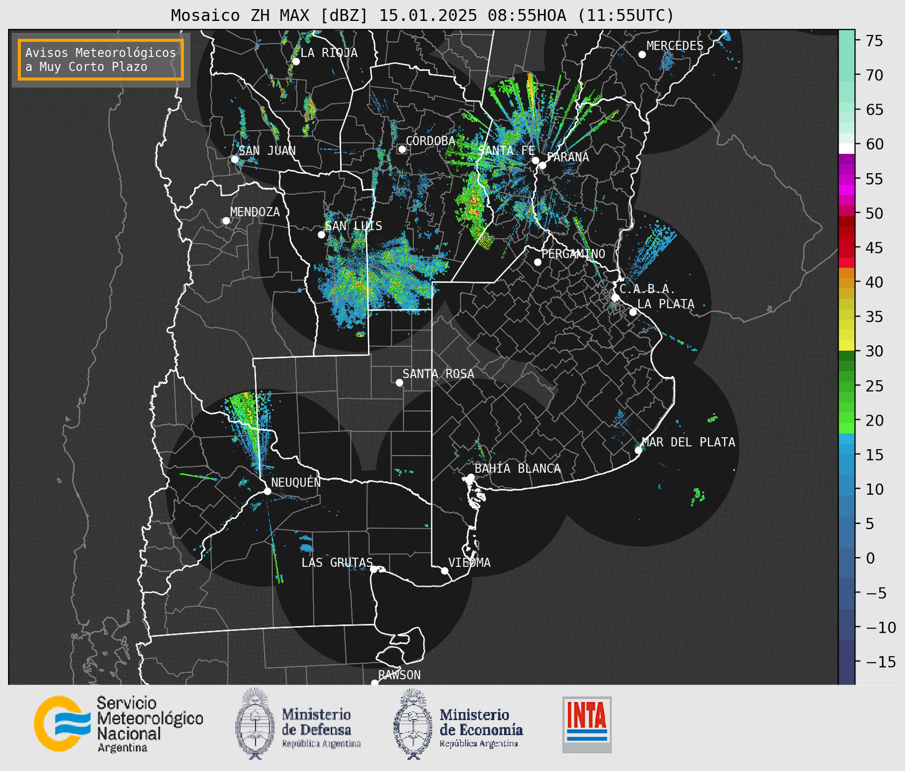Click the Ministerio de Defensa emblem
This screenshot has width=905, height=771.
point(255,723)
